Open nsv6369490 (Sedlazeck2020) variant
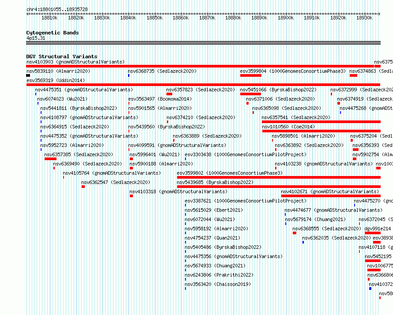Screen dimensions: 393x315 (x=87, y=164)
